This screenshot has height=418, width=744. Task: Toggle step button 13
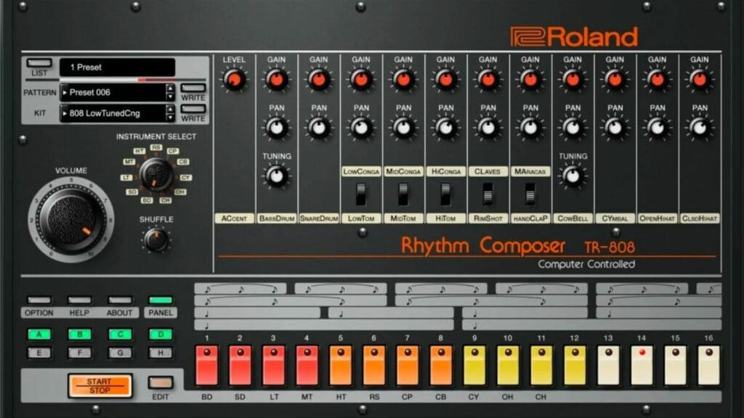tap(608, 365)
